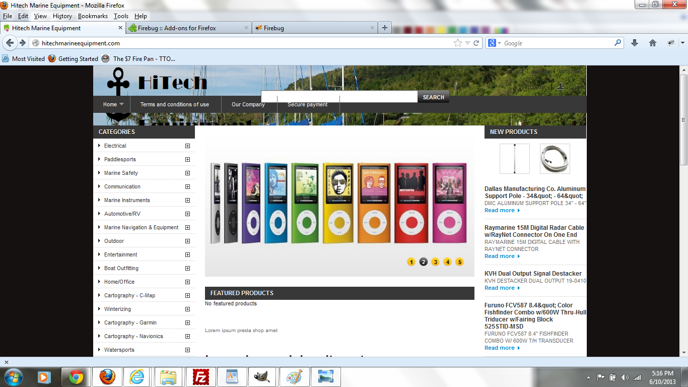Open Windows Explorer folder on taskbar
Screen dimensions: 688x387
pyautogui.click(x=168, y=376)
